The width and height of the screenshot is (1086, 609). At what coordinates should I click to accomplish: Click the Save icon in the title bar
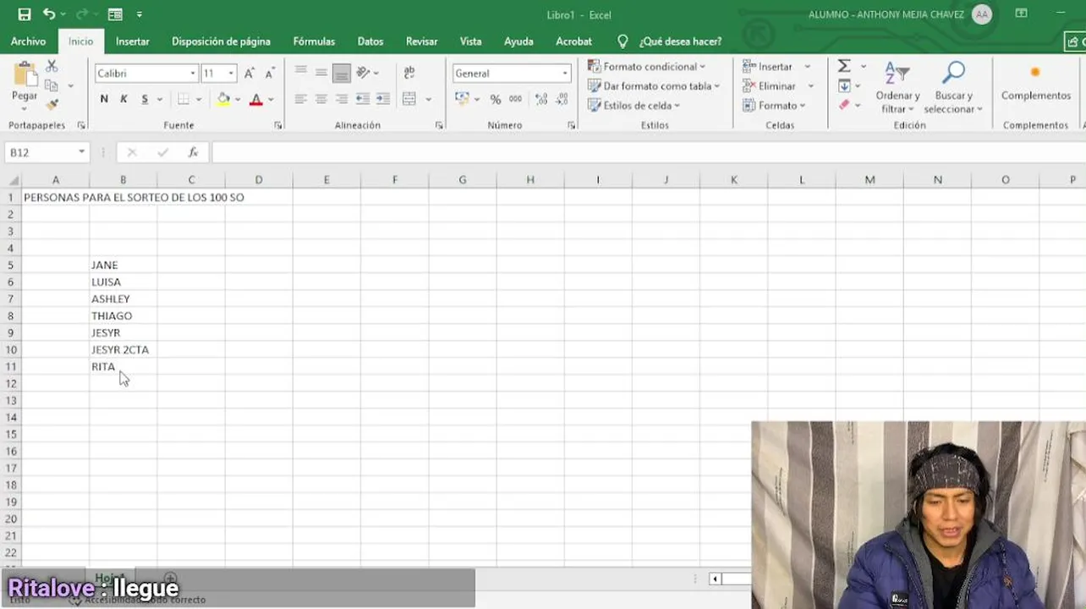(24, 14)
